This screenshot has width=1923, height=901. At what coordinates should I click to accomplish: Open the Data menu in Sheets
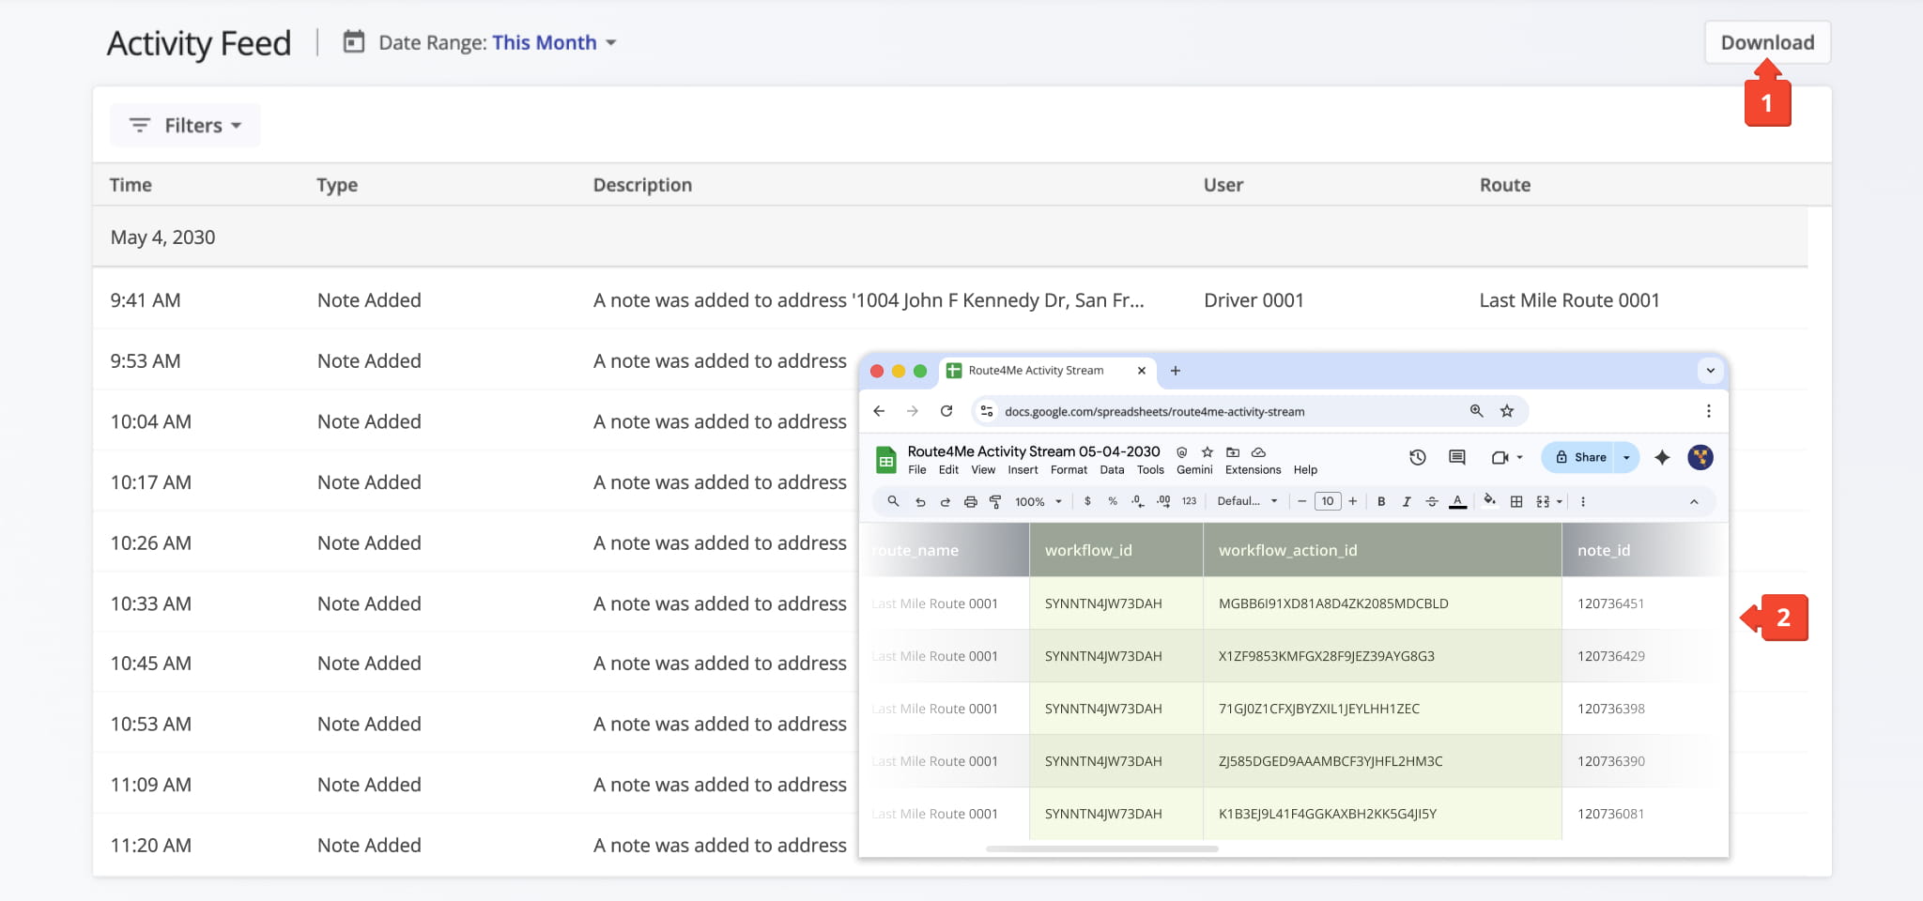pyautogui.click(x=1112, y=470)
